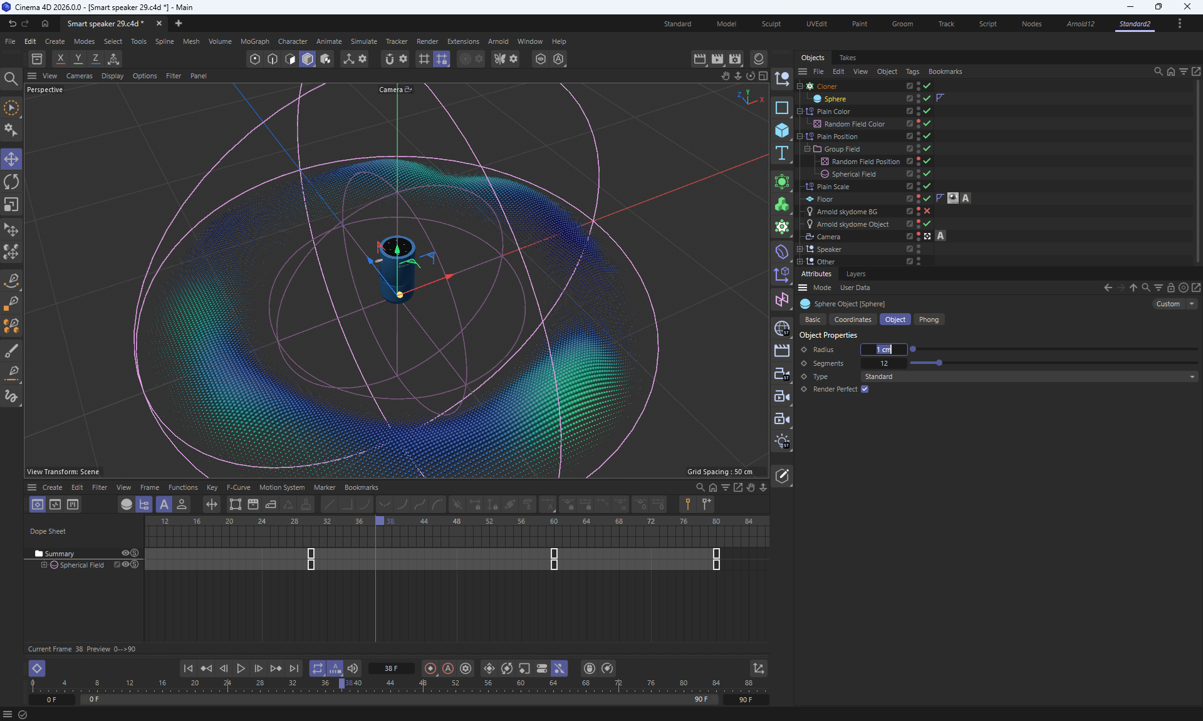1203x721 pixels.
Task: Enable the Arnold skydome BG object
Action: [x=927, y=212]
